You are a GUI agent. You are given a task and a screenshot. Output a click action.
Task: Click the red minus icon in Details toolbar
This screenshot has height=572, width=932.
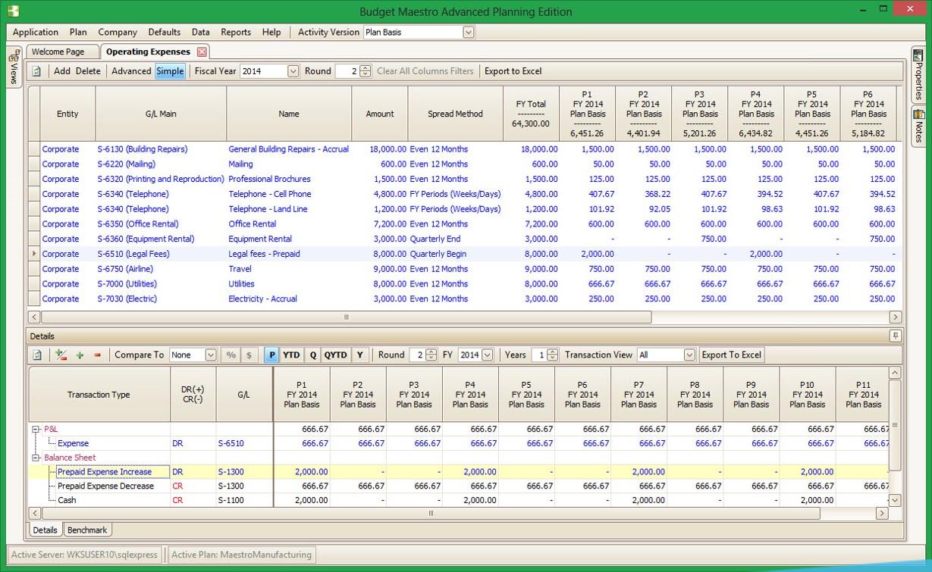pos(97,355)
